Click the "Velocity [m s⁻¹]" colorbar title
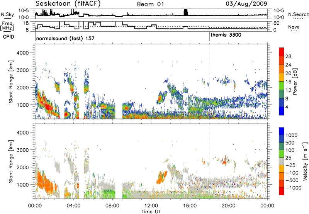The height and width of the screenshot is (214, 309). point(305,161)
